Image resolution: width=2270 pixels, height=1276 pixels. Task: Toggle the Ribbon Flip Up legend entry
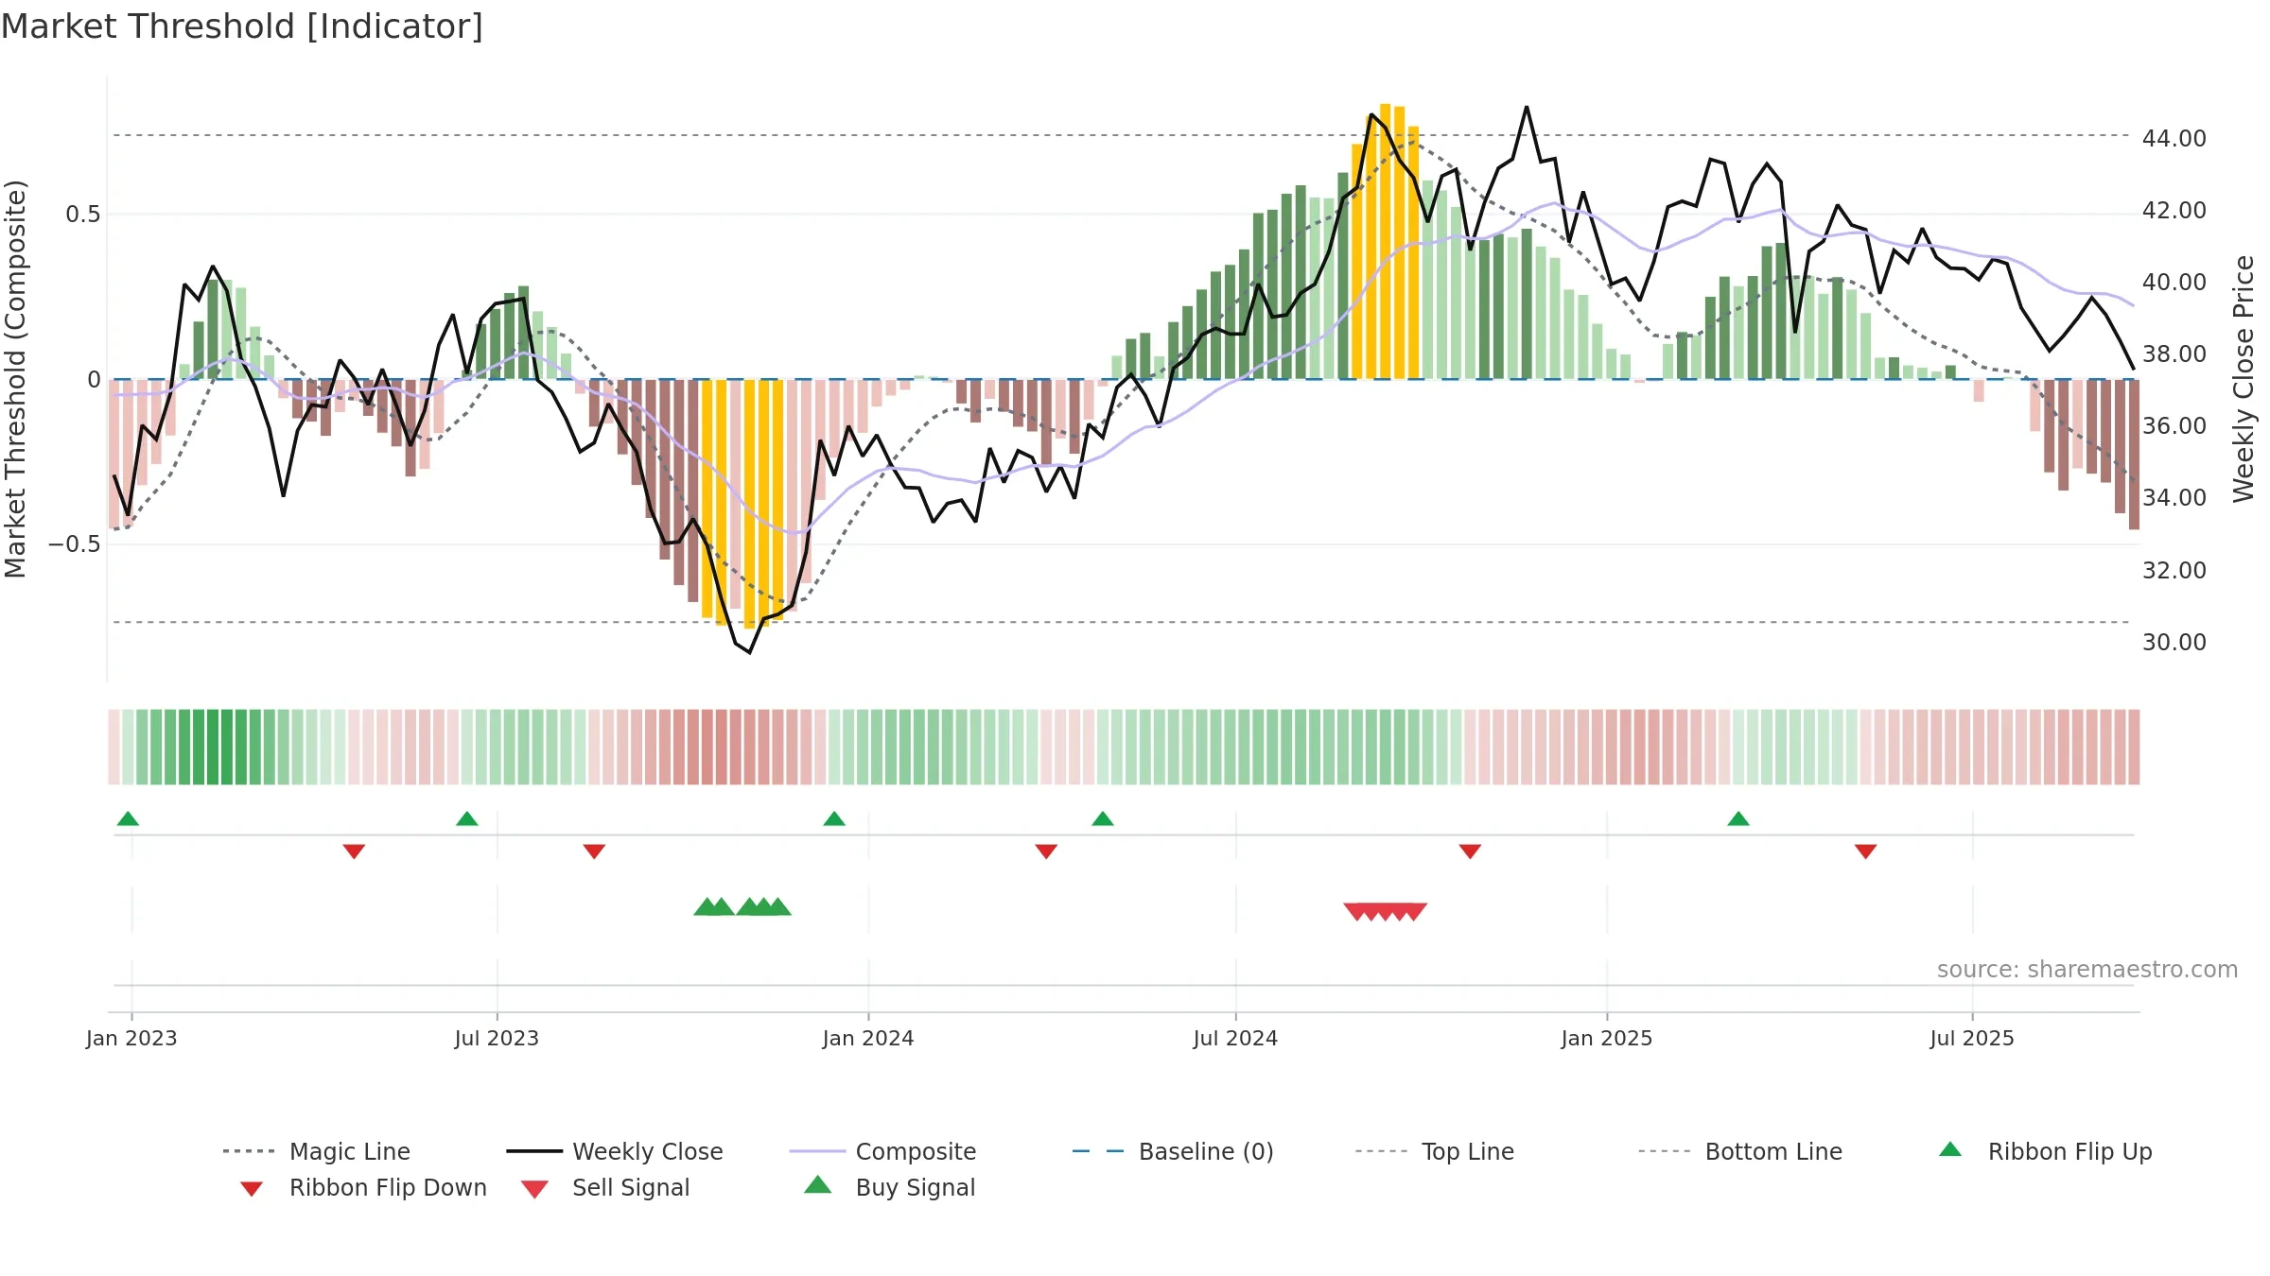coord(2045,1151)
